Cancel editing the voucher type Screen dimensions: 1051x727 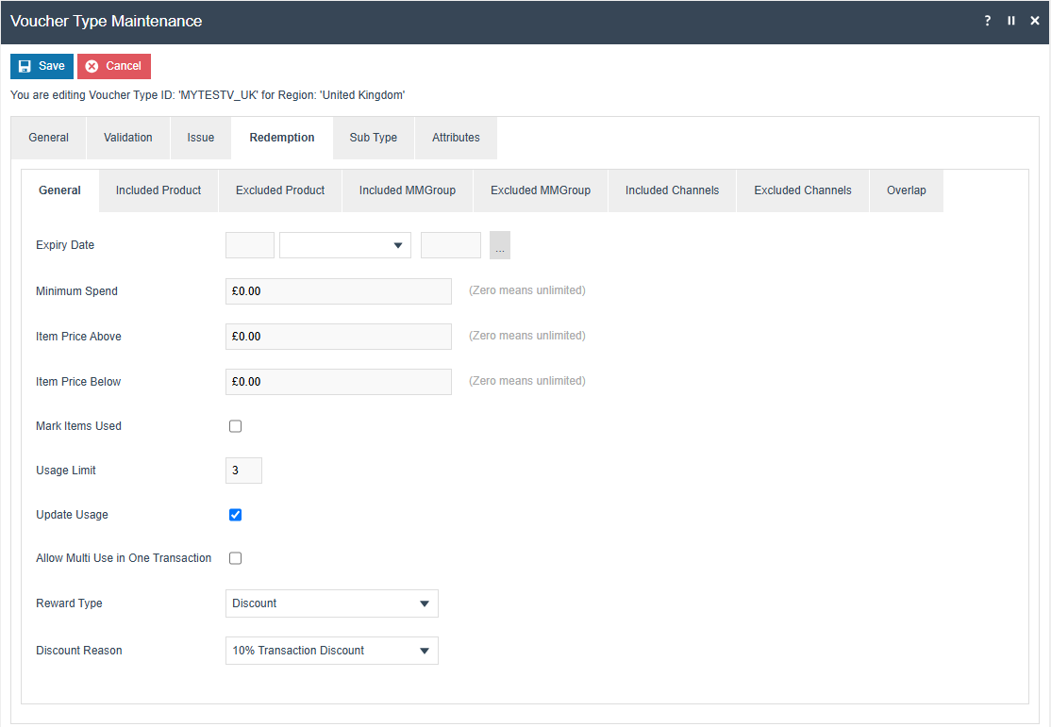click(114, 66)
